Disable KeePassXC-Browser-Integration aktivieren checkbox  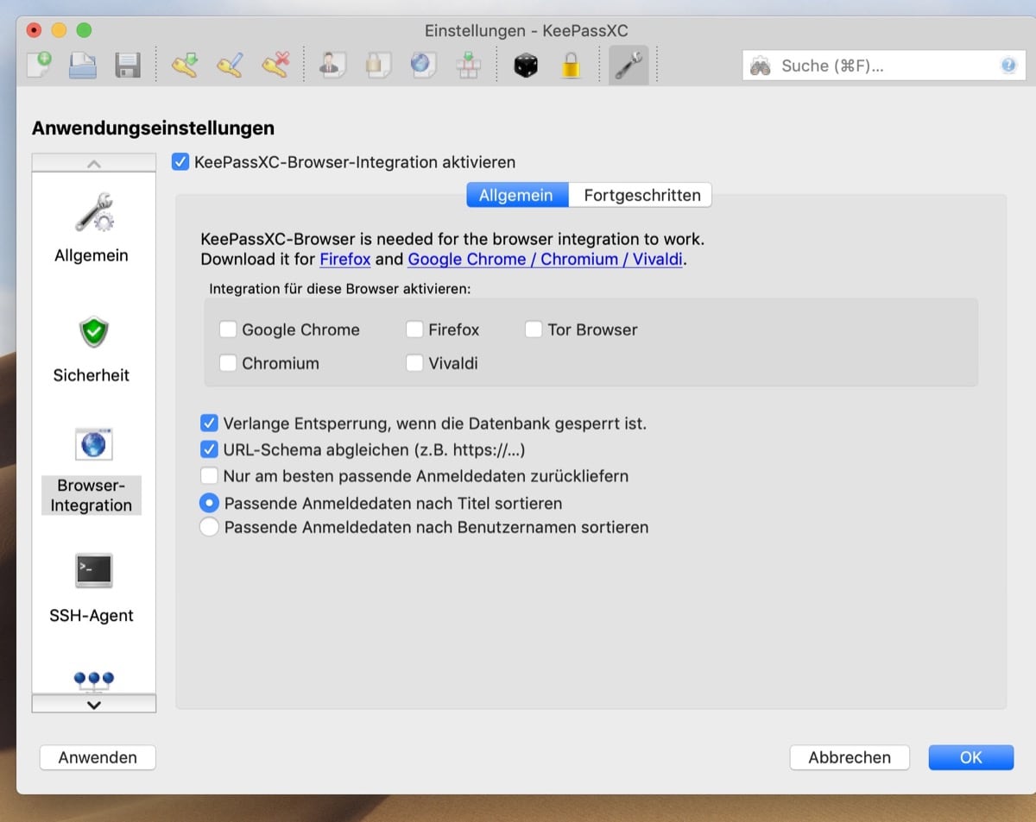coord(180,162)
